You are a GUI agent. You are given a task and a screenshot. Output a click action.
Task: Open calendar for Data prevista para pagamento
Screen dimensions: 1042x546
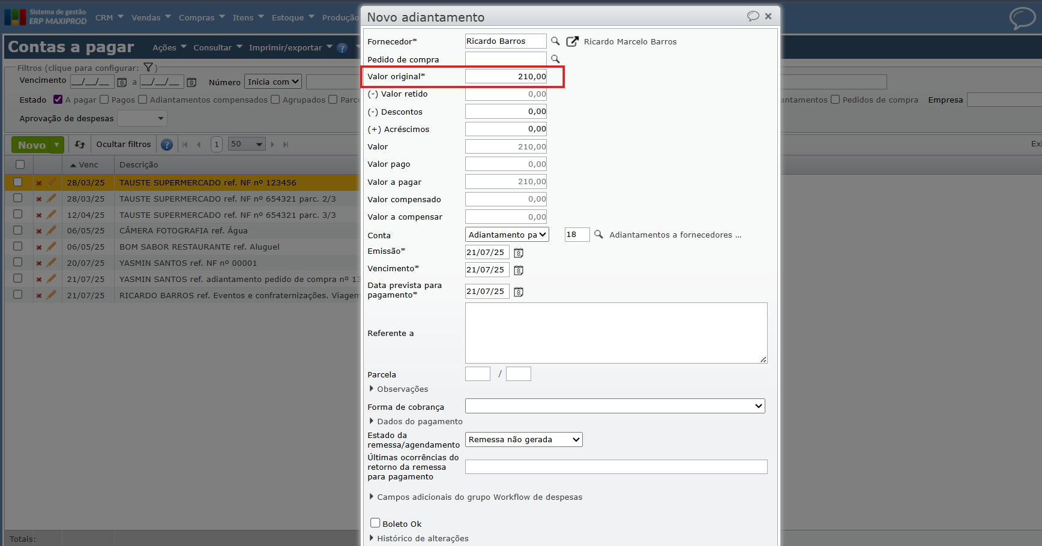coord(519,292)
